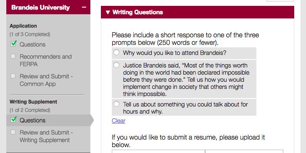Screen dimensions: 306x153
Task: Go to Review and Submit - Writing Supplement
Action: (46, 136)
